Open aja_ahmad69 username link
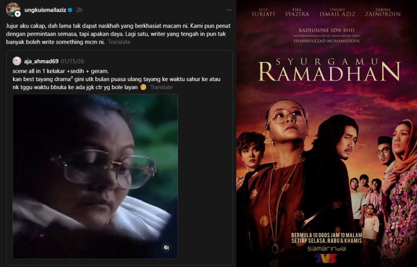Image resolution: width=417 pixels, height=267 pixels. tap(41, 61)
